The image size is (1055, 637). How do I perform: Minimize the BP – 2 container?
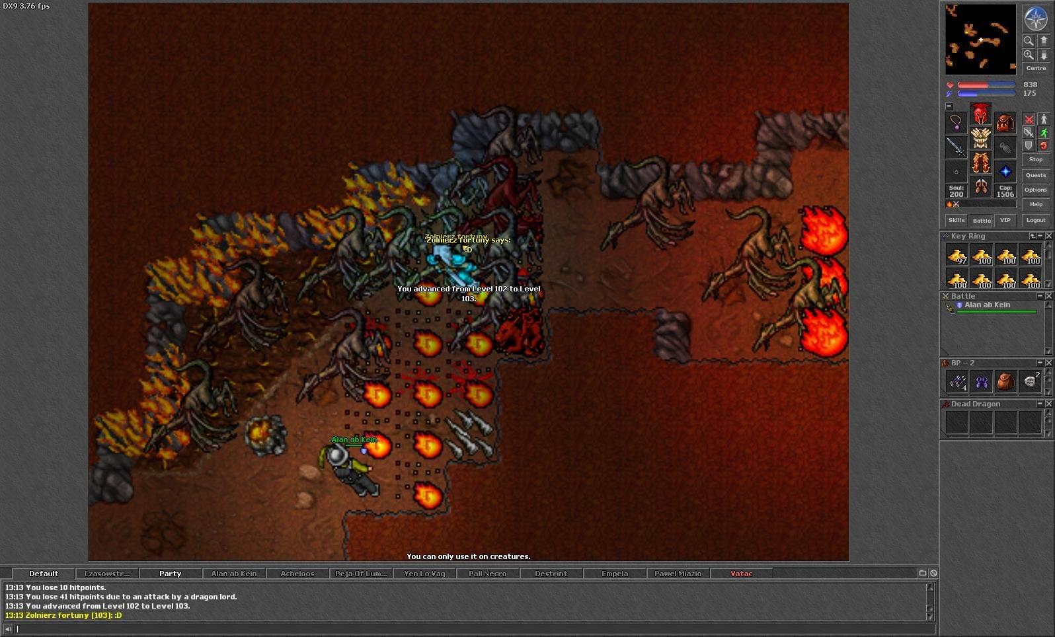coord(1040,363)
